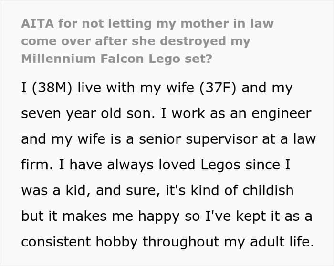Click the word 'wife' after 'live with my'
The width and height of the screenshot is (334, 266).
[180, 88]
